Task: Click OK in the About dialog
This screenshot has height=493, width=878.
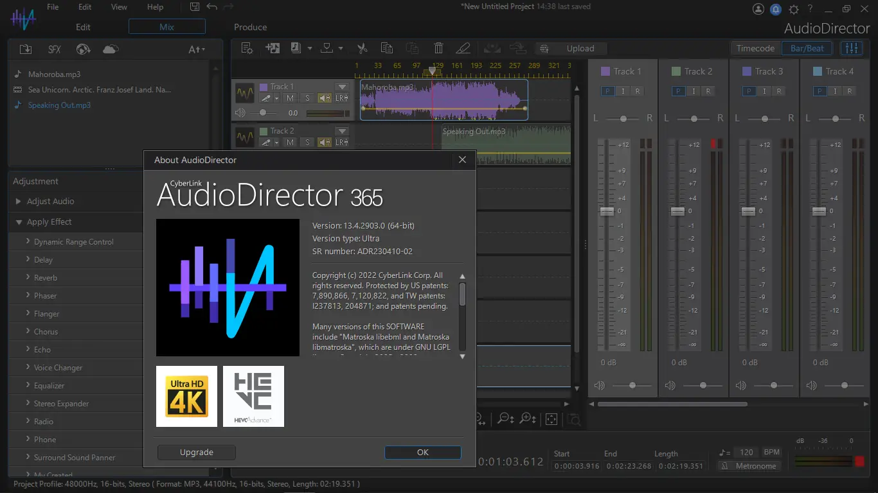Action: click(422, 452)
